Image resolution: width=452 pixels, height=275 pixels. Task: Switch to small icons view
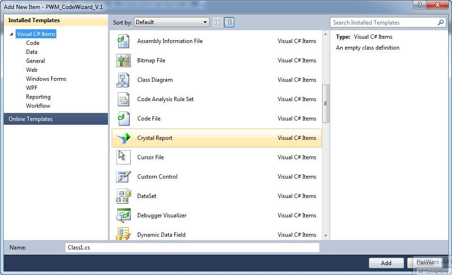pyautogui.click(x=218, y=22)
